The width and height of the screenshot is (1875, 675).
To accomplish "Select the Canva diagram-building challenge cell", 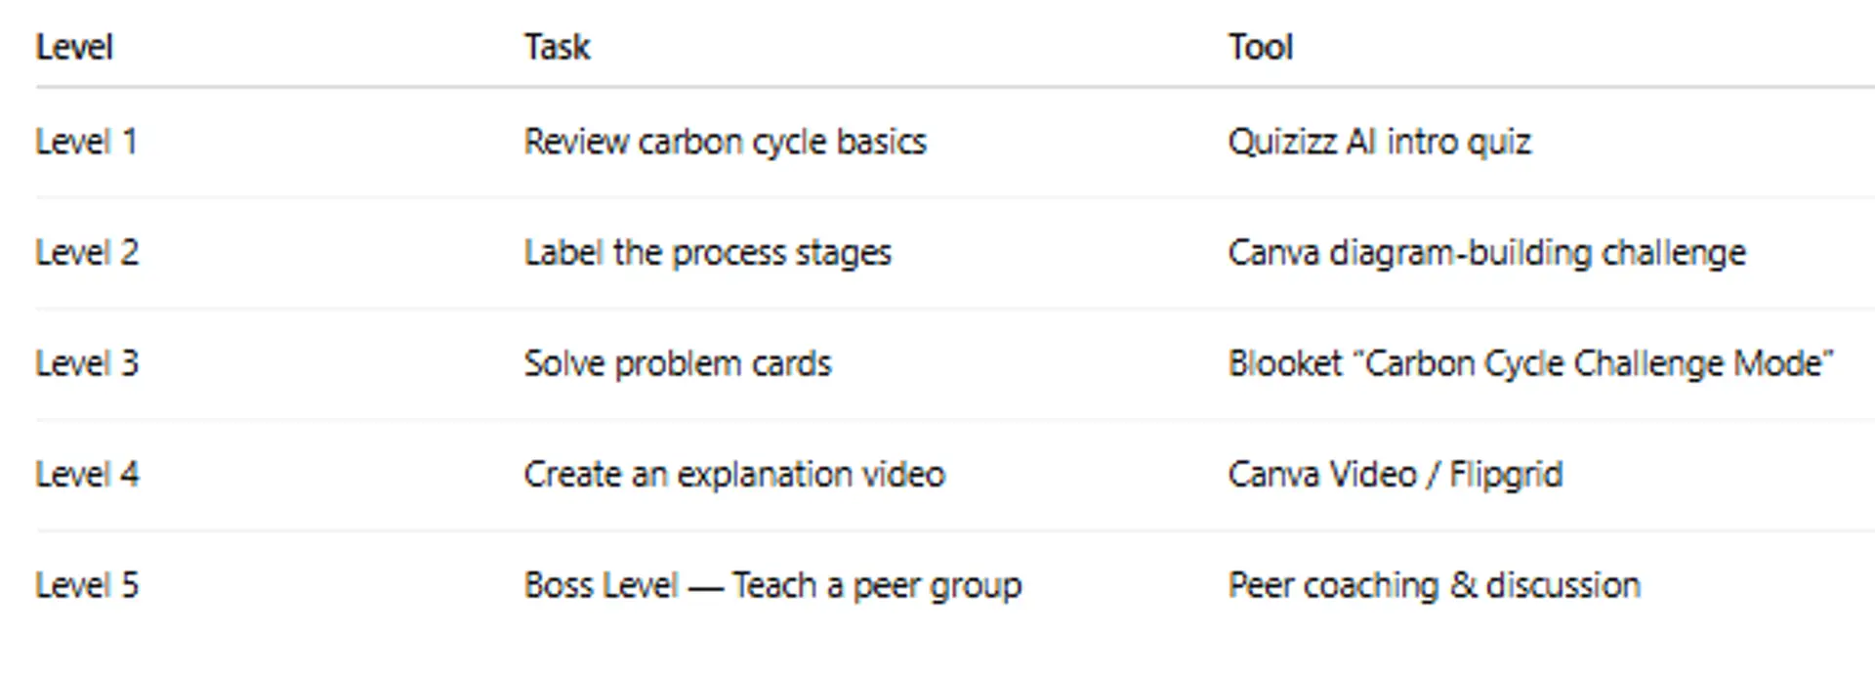I will [1486, 253].
